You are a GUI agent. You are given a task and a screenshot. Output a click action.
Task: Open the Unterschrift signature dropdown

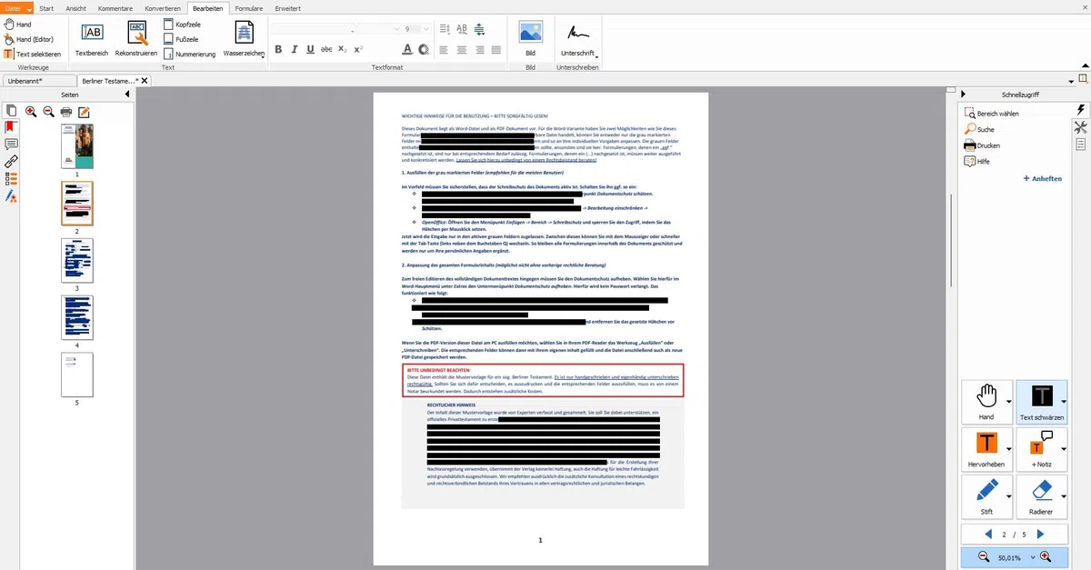tap(578, 39)
